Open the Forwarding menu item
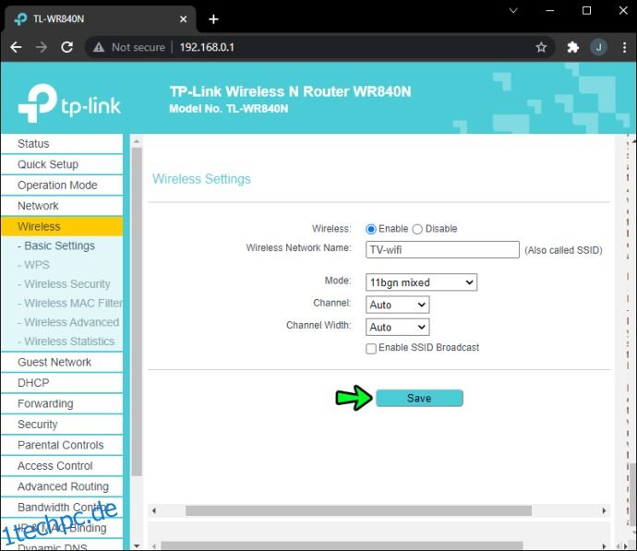This screenshot has height=551, width=637. click(x=62, y=403)
